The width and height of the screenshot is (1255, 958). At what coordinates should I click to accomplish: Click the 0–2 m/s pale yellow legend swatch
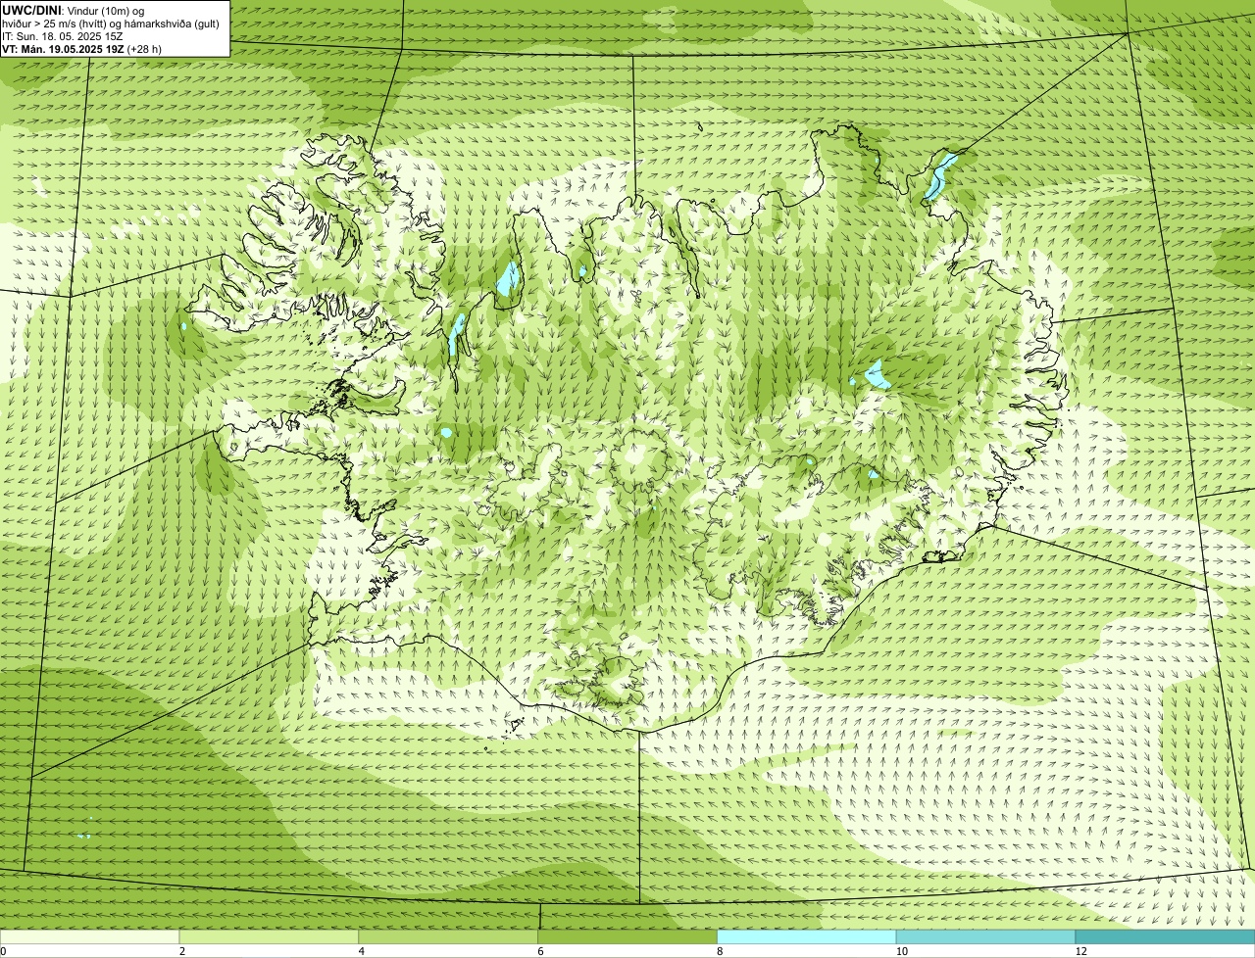(x=89, y=936)
